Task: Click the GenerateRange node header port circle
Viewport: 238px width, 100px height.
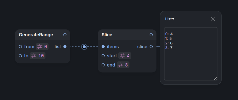Action: [x=65, y=35]
